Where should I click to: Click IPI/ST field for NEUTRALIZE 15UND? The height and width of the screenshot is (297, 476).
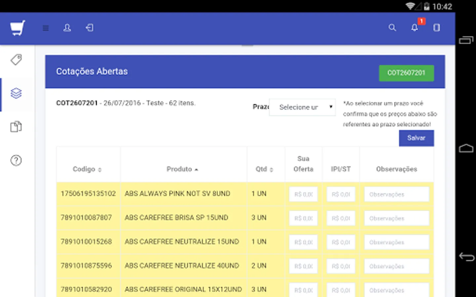click(x=341, y=242)
